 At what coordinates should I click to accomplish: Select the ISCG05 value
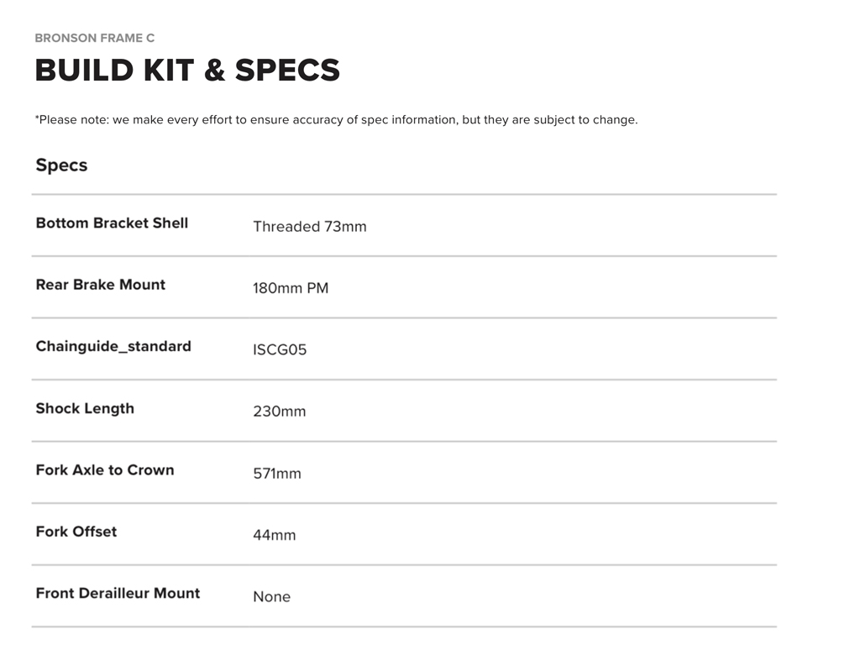(x=280, y=350)
